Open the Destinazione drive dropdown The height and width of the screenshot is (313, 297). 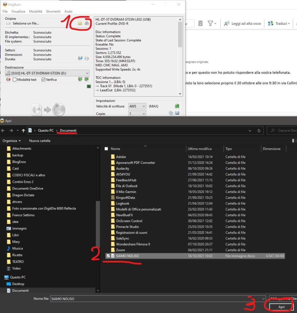click(x=87, y=73)
